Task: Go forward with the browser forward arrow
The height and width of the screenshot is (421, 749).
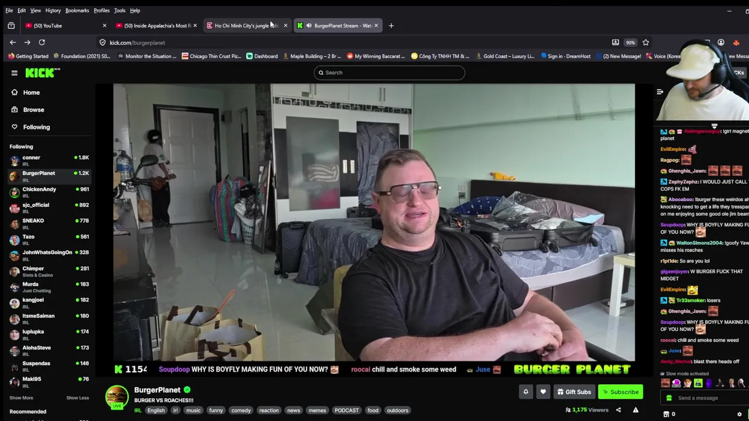Action: pyautogui.click(x=28, y=42)
